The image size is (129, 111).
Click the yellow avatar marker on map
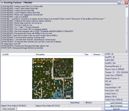click(53, 94)
